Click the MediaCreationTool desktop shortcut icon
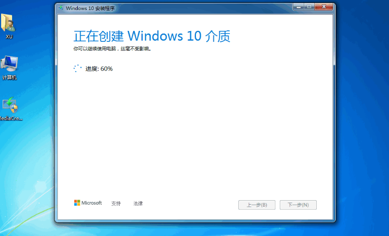Image resolution: width=389 pixels, height=236 pixels. [9, 105]
